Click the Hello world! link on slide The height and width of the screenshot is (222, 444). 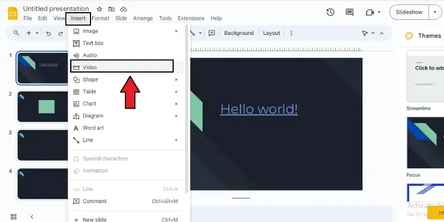pos(259,109)
